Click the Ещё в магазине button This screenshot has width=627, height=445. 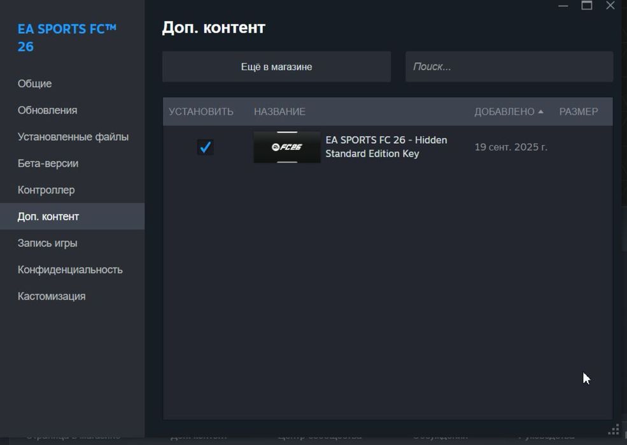click(x=276, y=67)
